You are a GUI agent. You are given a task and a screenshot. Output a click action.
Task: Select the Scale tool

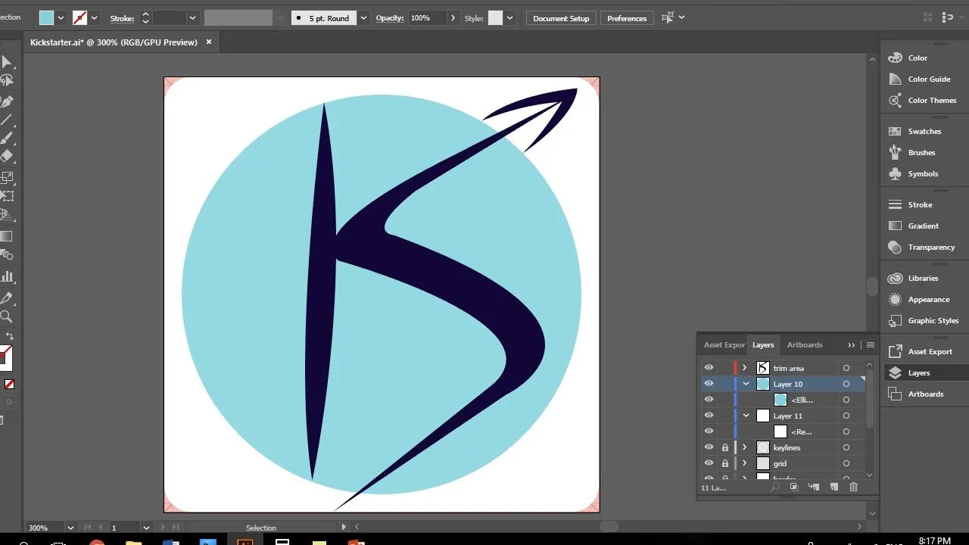(6, 179)
